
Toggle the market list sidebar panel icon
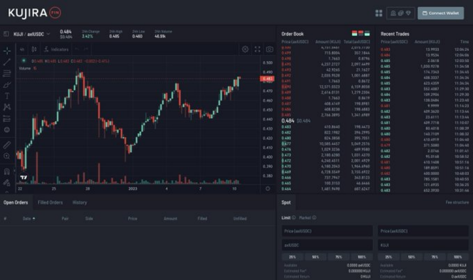(6, 34)
